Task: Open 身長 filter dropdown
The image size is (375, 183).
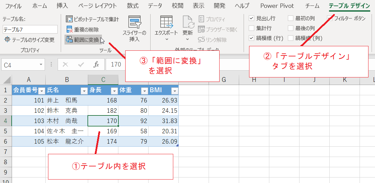Action: (114, 90)
